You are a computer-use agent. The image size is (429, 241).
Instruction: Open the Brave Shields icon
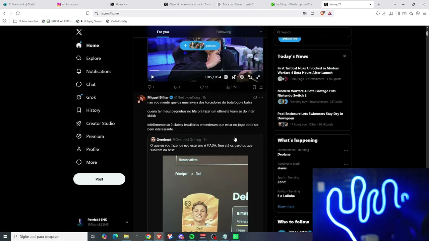click(322, 13)
